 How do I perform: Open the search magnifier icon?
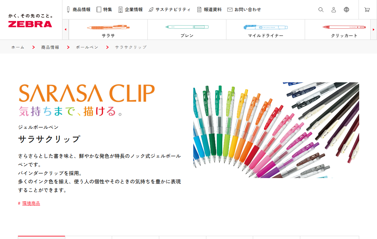point(321,10)
